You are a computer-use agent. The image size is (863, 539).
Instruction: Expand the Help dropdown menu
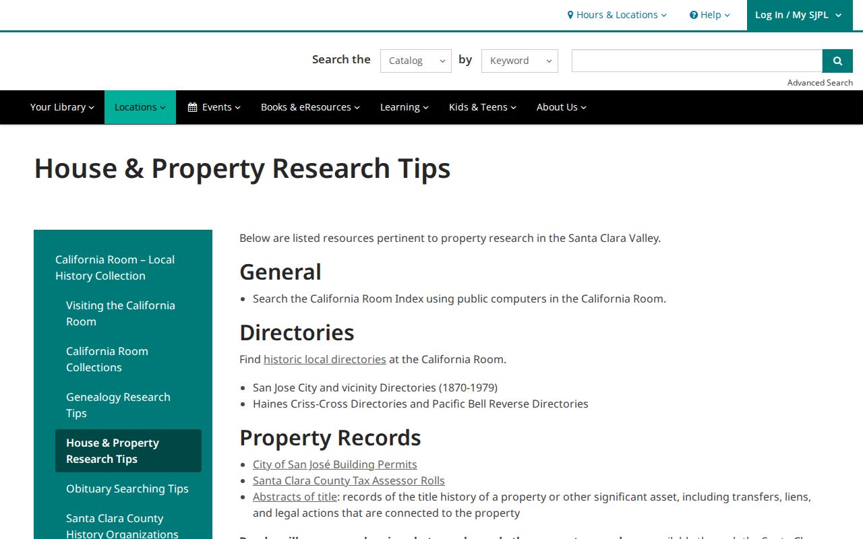(x=709, y=15)
